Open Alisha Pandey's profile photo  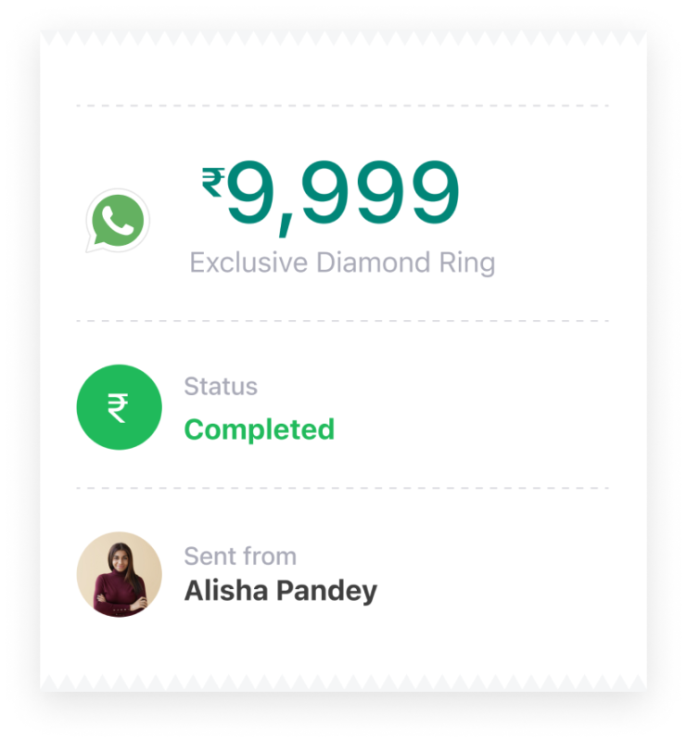[120, 574]
